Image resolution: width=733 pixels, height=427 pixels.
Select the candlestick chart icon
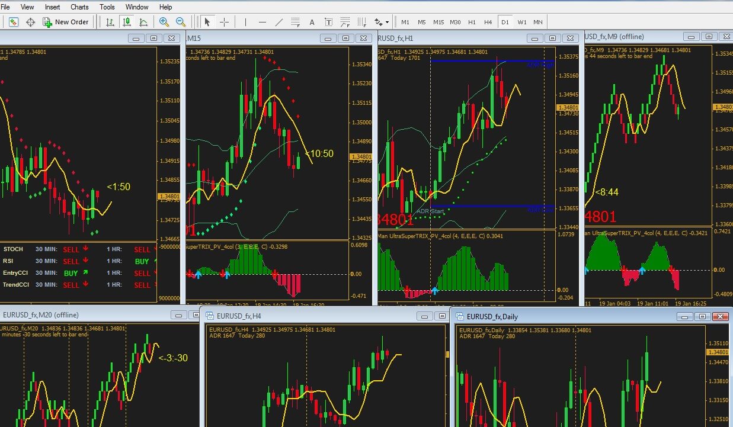(x=126, y=22)
